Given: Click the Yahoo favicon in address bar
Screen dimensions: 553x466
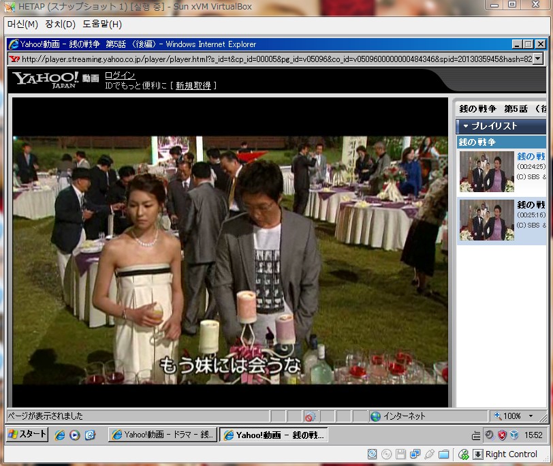Looking at the screenshot, I should tap(14, 59).
